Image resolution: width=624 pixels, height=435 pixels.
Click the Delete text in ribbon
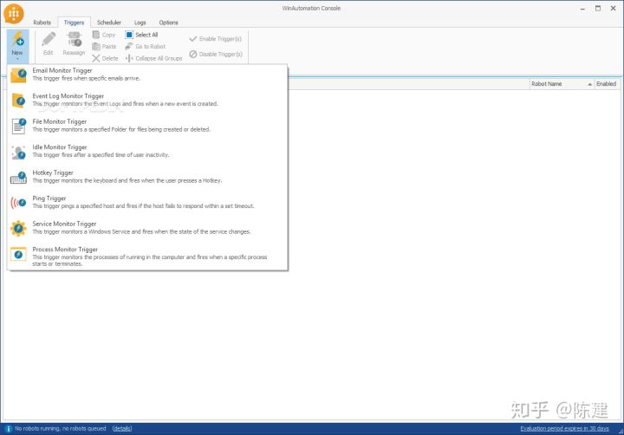(110, 59)
